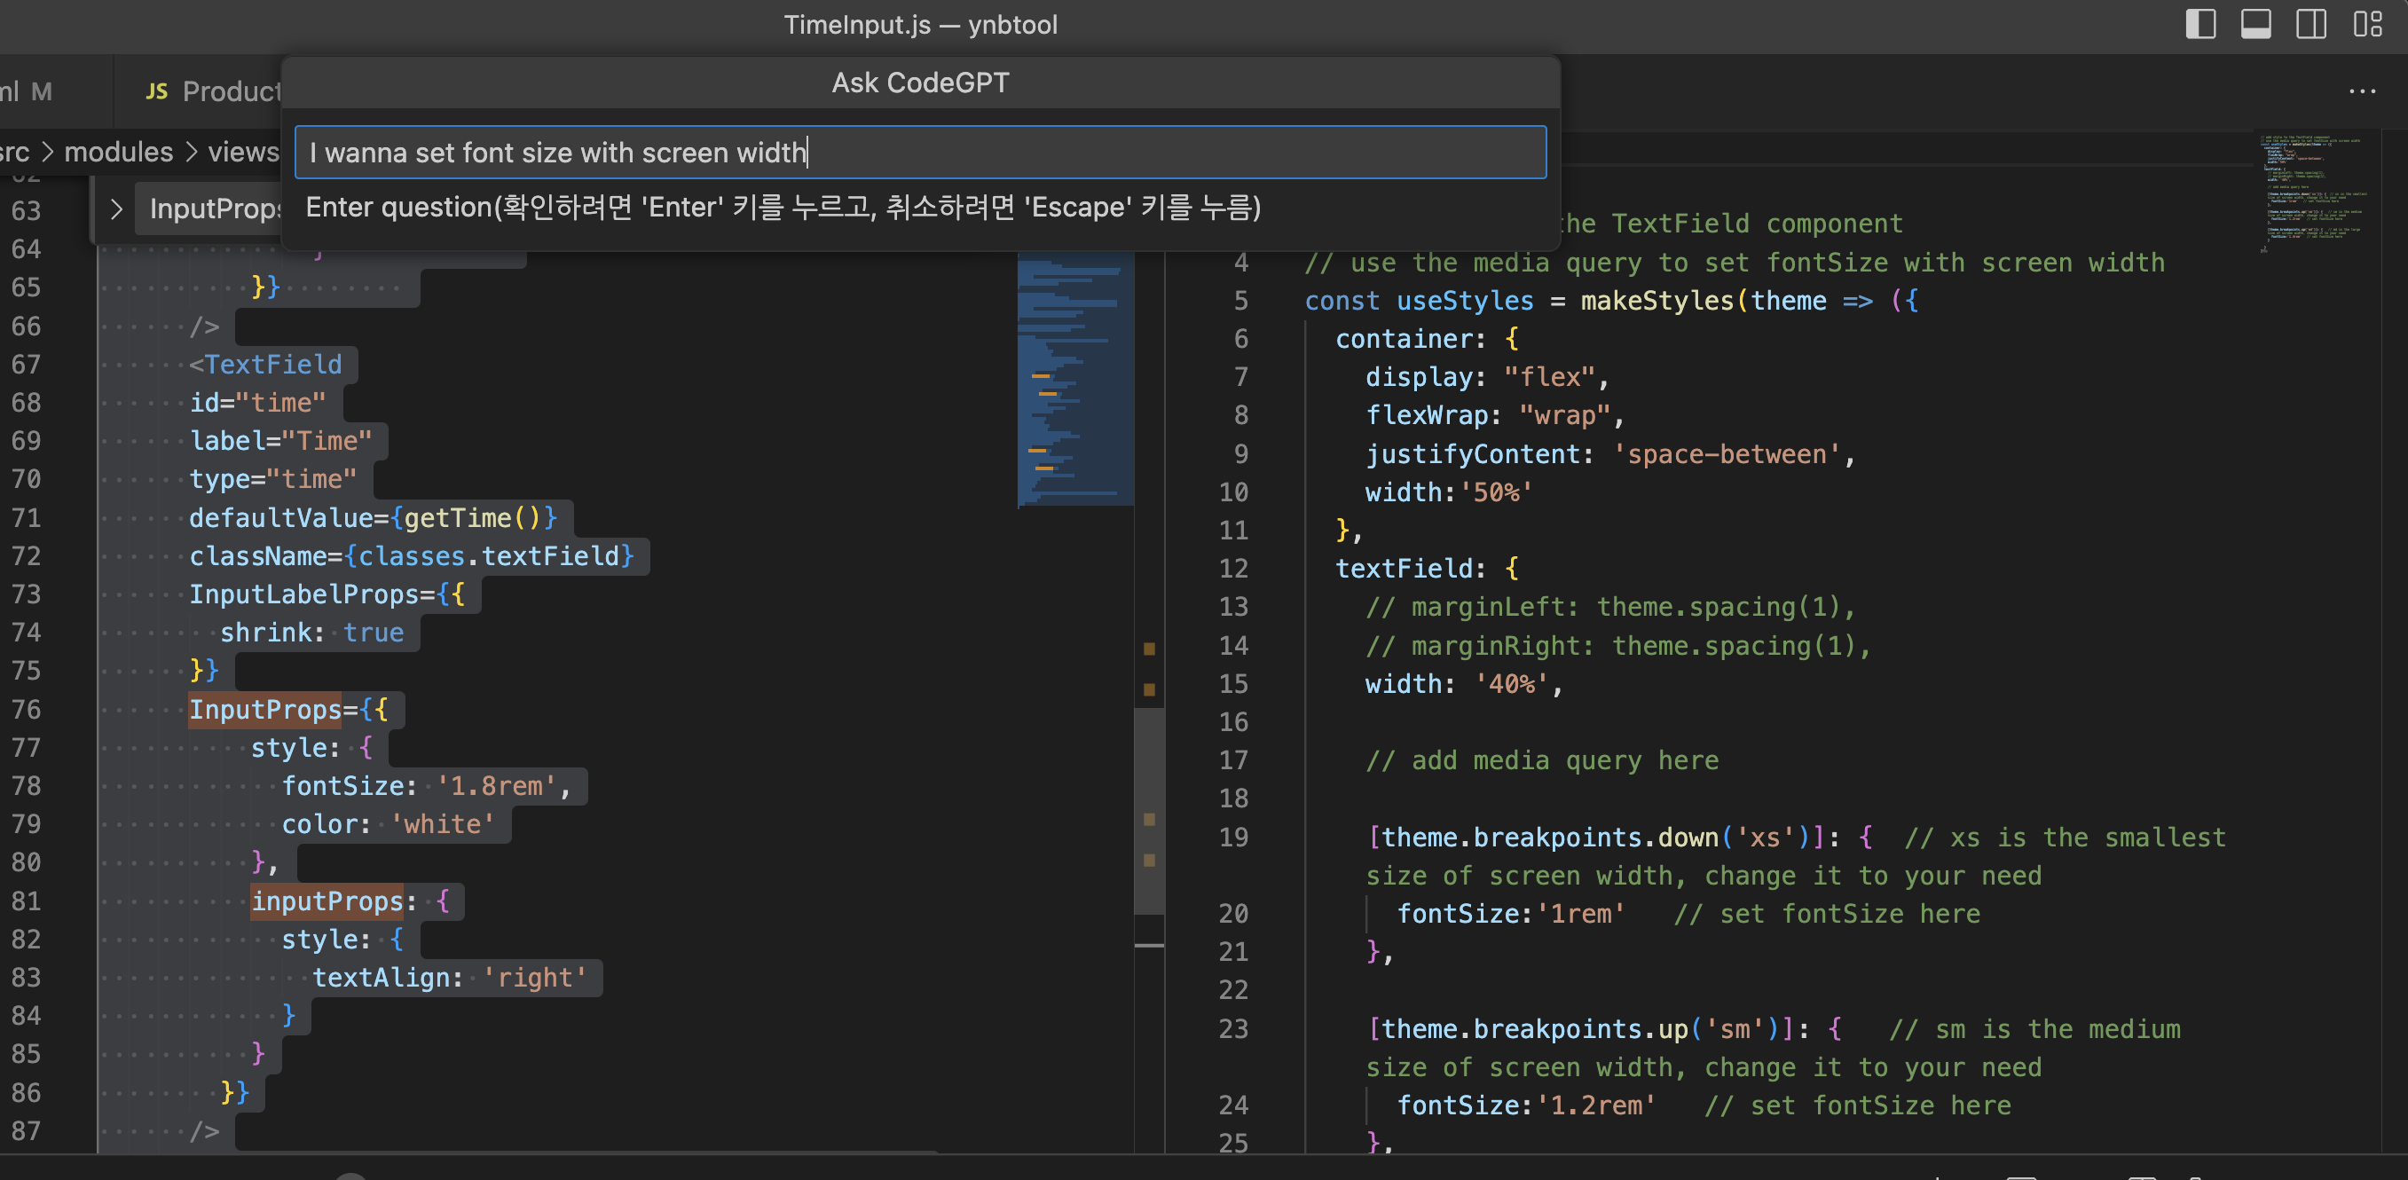
Task: Focus the Ask CodeGPT question input box
Action: 920,153
